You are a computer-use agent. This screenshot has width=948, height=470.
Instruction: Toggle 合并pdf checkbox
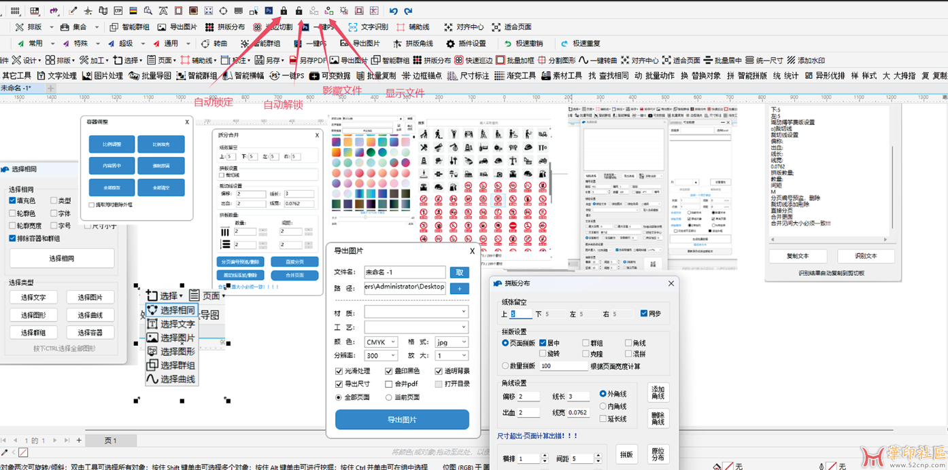click(x=389, y=384)
